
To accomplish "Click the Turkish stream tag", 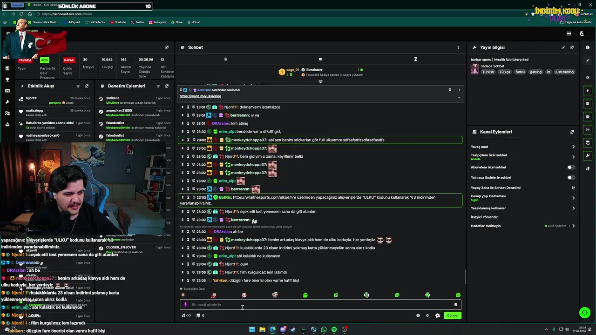I will click(x=488, y=72).
